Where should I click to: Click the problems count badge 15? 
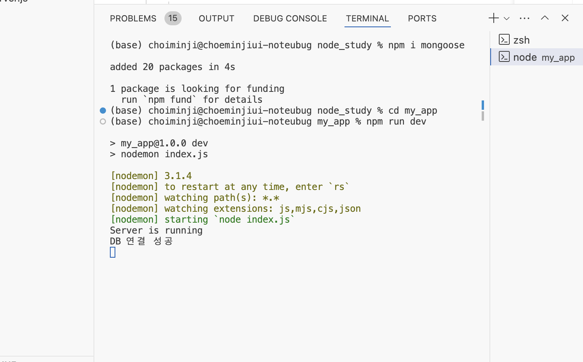tap(173, 18)
